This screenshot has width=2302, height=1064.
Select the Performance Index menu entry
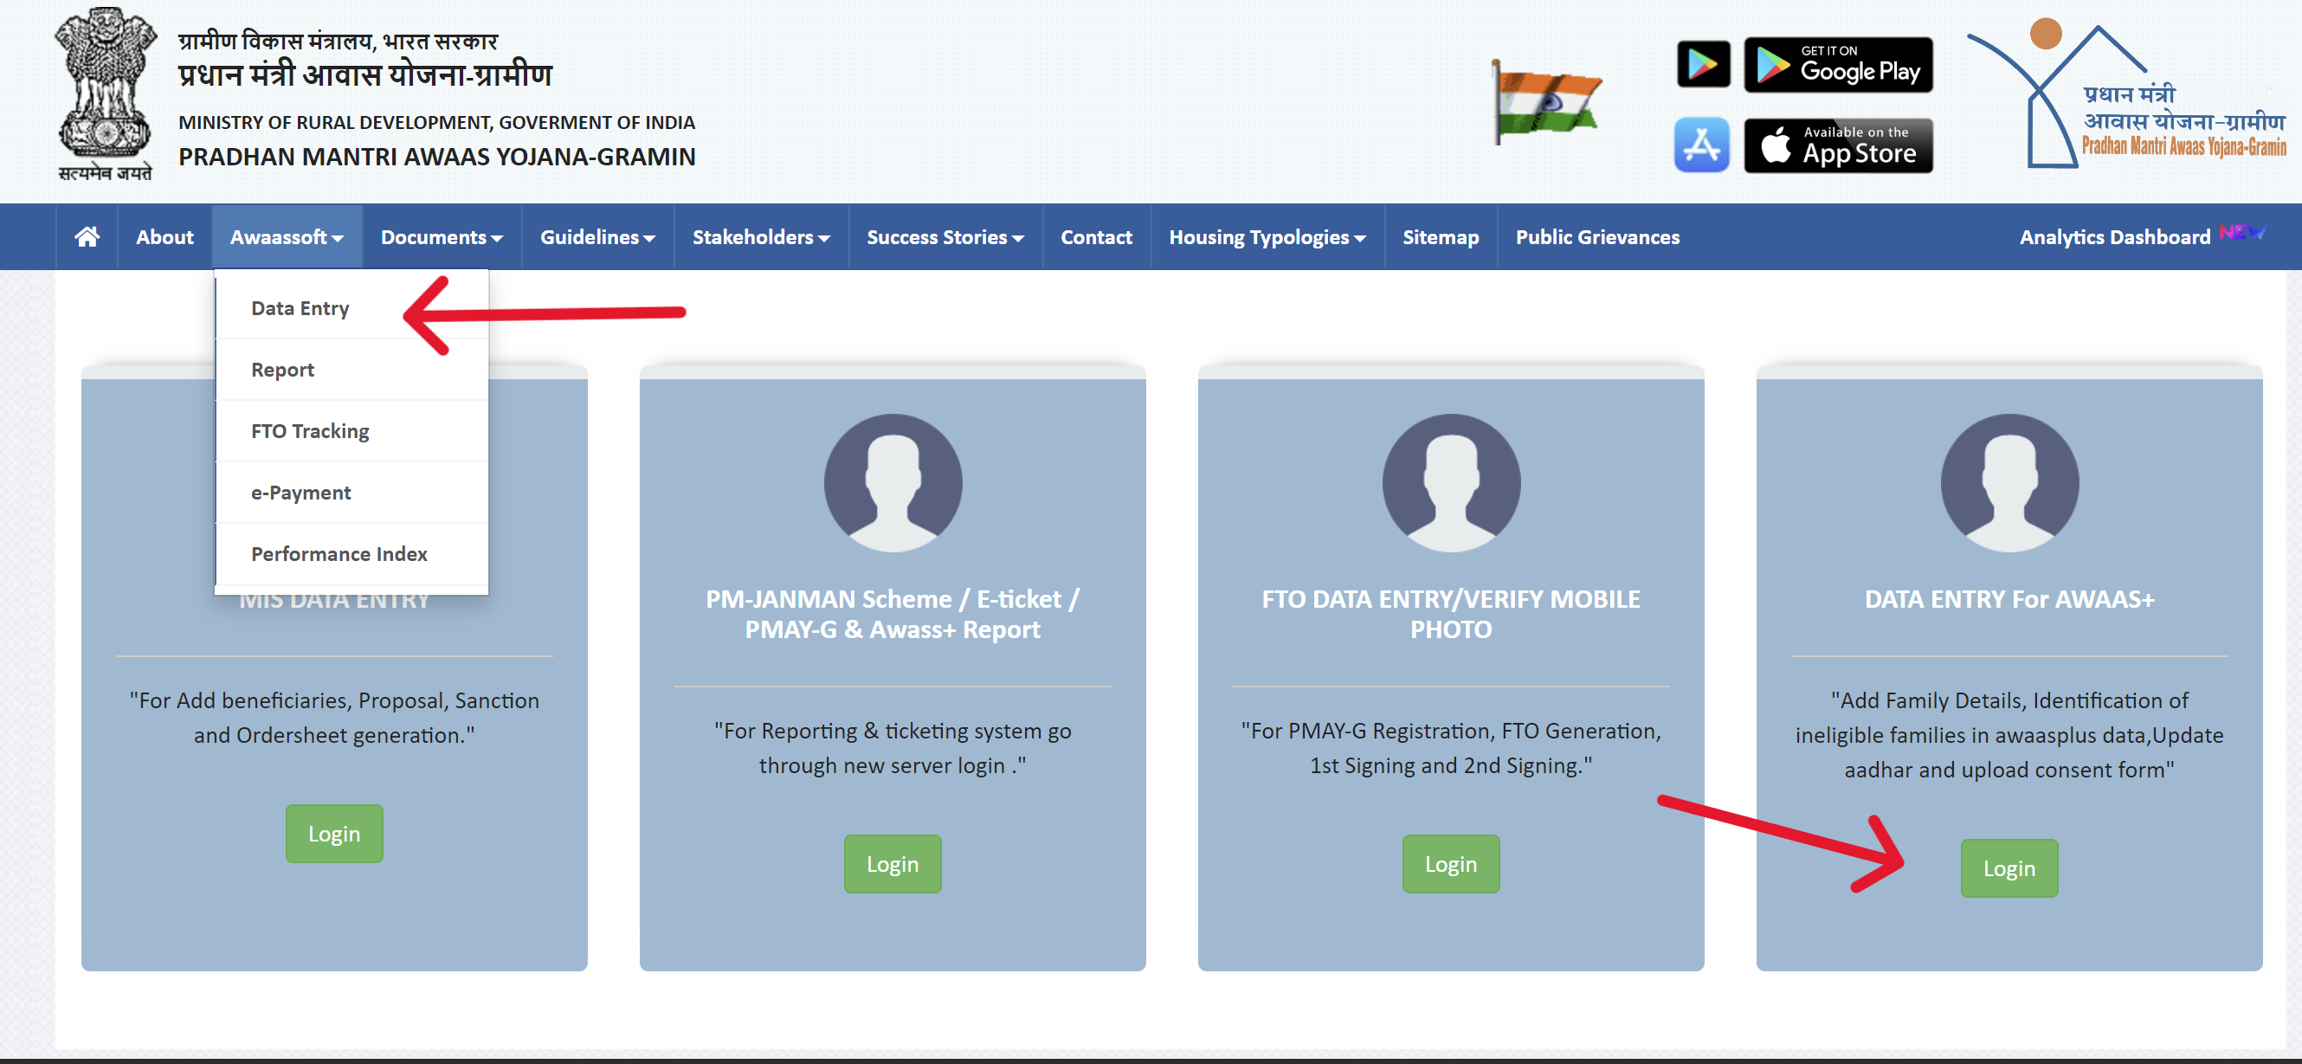(x=339, y=554)
